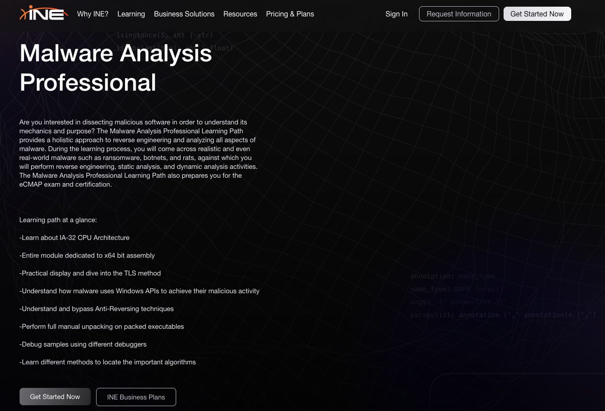Click '-Perform full manual unpacking on packed executables'
This screenshot has height=411, width=605.
[x=101, y=327]
